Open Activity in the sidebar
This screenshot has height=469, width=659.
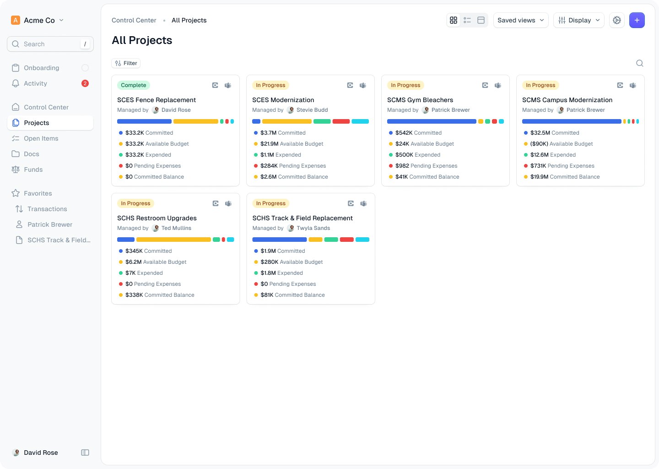point(50,83)
